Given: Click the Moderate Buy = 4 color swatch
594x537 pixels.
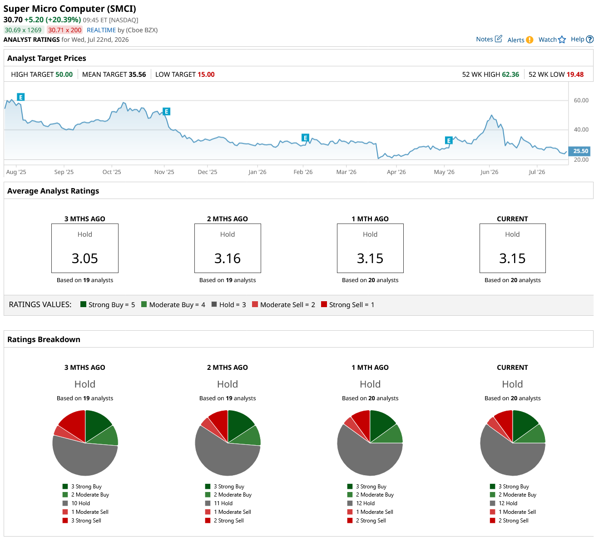Looking at the screenshot, I should (144, 304).
